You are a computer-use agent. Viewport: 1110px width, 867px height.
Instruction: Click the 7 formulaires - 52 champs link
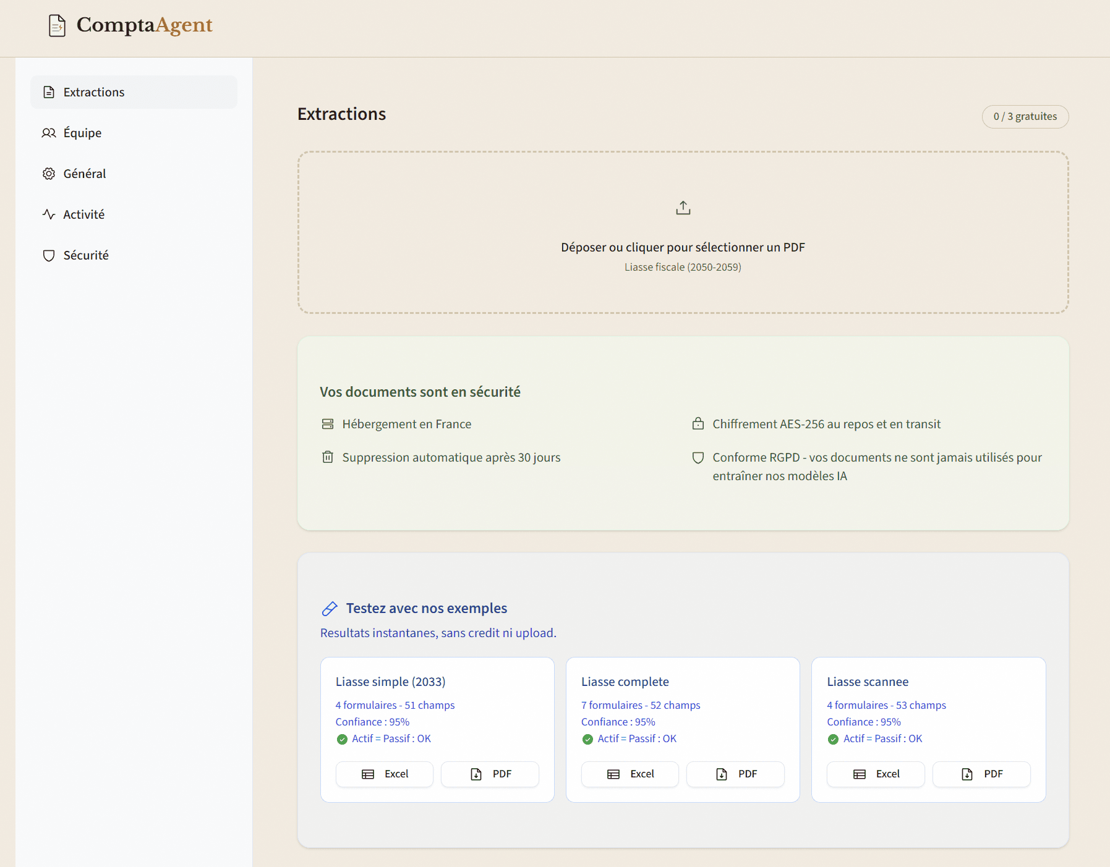(x=641, y=704)
